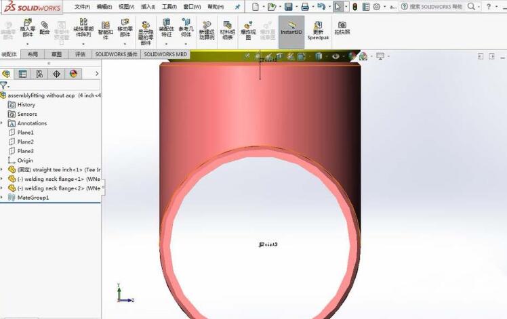The width and height of the screenshot is (507, 319).
Task: Click the Mate paperclip tool
Action: click(45, 24)
